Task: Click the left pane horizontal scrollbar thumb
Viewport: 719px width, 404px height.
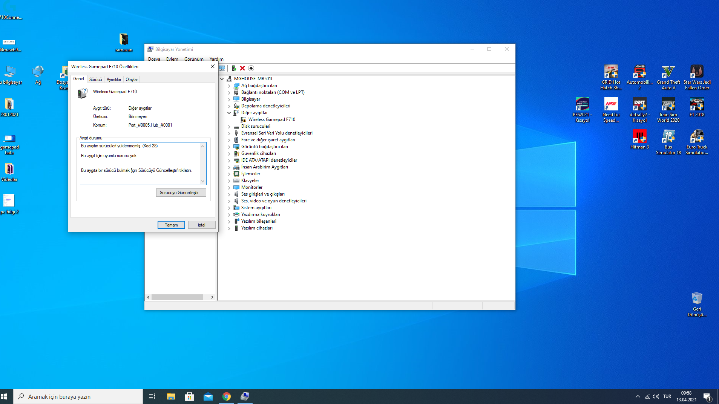Action: pos(177,297)
